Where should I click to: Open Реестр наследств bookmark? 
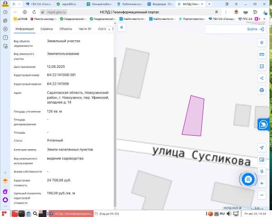click(x=44, y=19)
